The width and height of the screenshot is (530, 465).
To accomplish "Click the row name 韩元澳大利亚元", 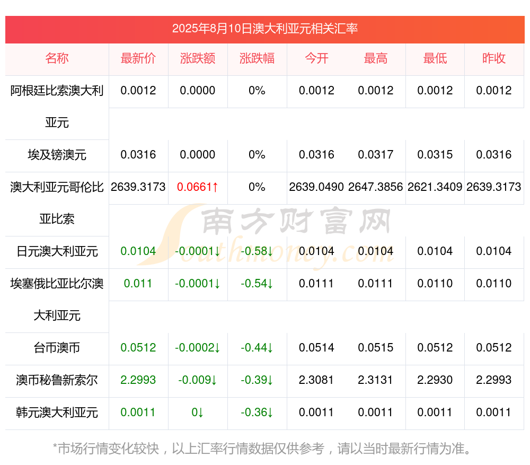I will pos(57,413).
